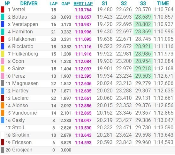Click the red team color swatch beside Vettel
The height and width of the screenshot is (155, 175).
(3, 10)
